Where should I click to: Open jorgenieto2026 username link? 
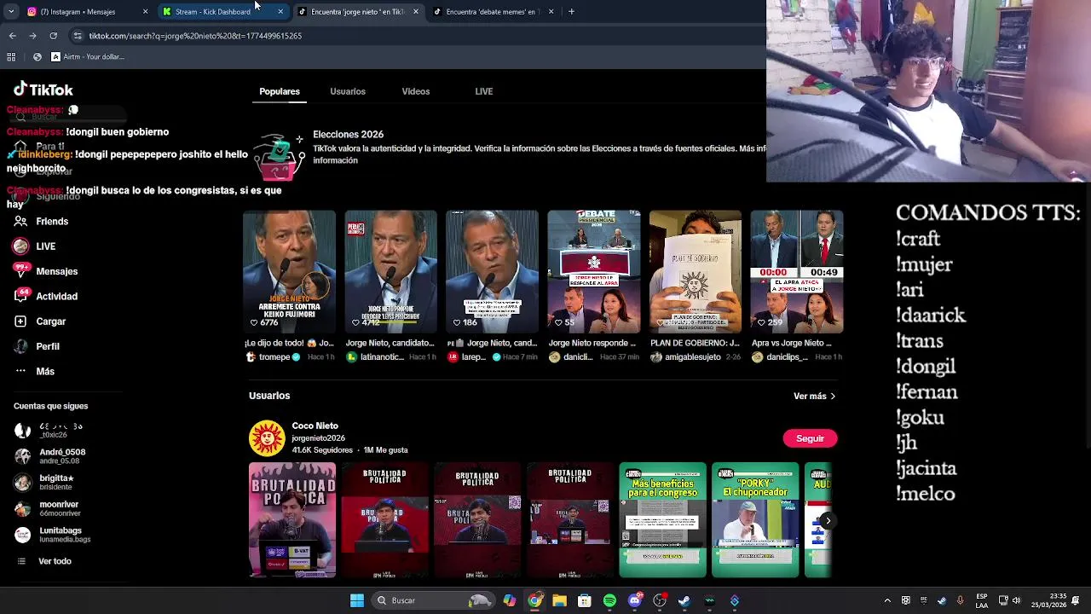318,438
